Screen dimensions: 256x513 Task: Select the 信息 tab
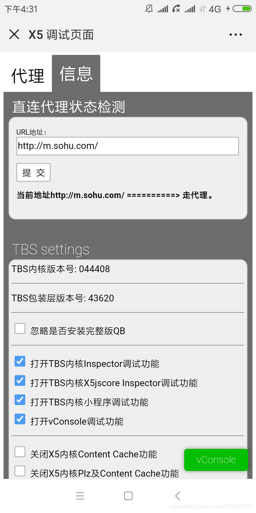click(x=76, y=74)
